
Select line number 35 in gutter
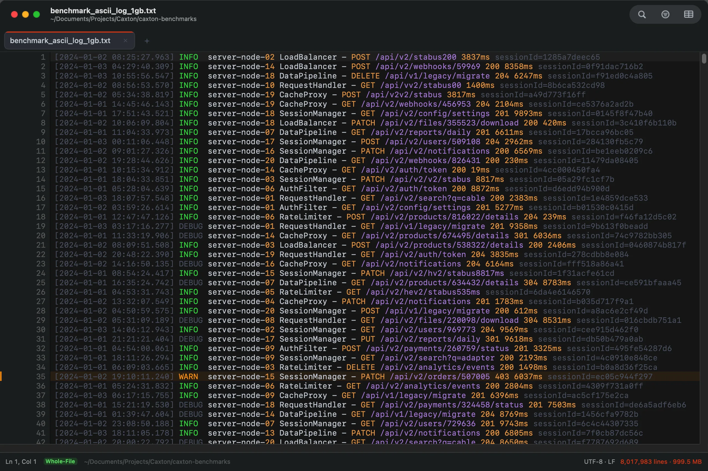41,376
